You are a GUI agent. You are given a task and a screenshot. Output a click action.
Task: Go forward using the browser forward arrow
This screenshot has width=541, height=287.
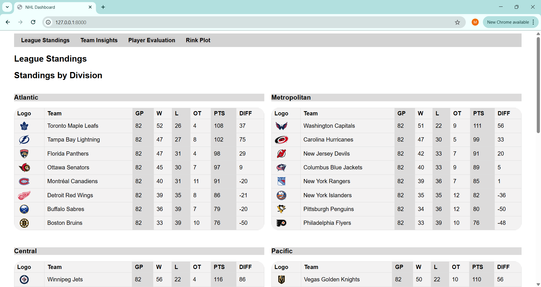(x=20, y=22)
